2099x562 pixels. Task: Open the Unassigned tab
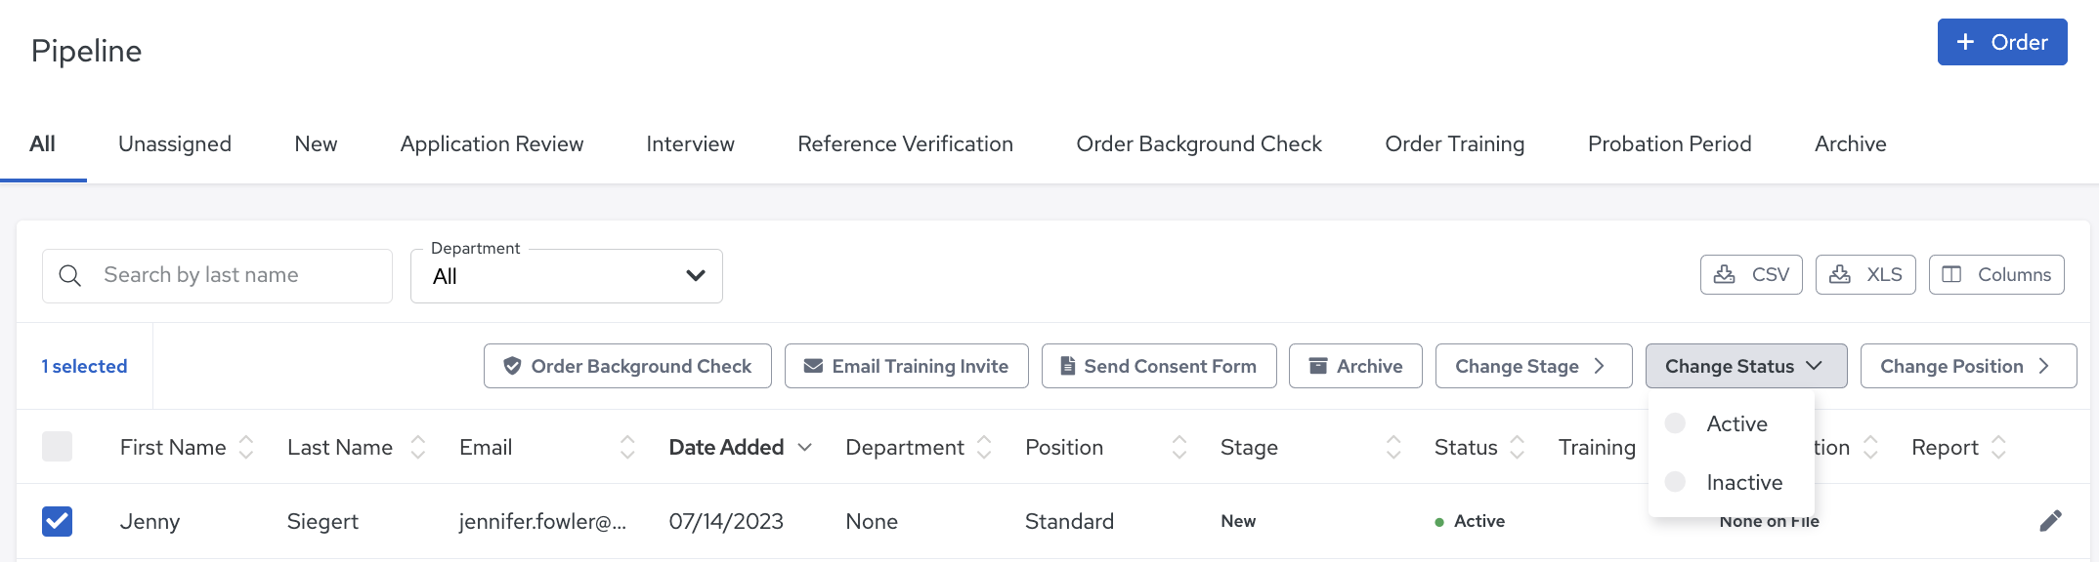pyautogui.click(x=175, y=144)
